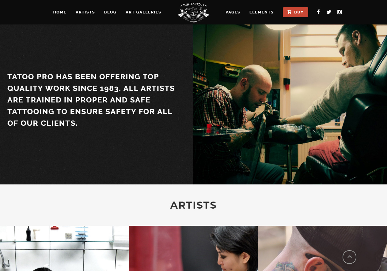The image size is (387, 271).
Task: Click the Tatoo Pro intro text block
Action: click(x=91, y=100)
